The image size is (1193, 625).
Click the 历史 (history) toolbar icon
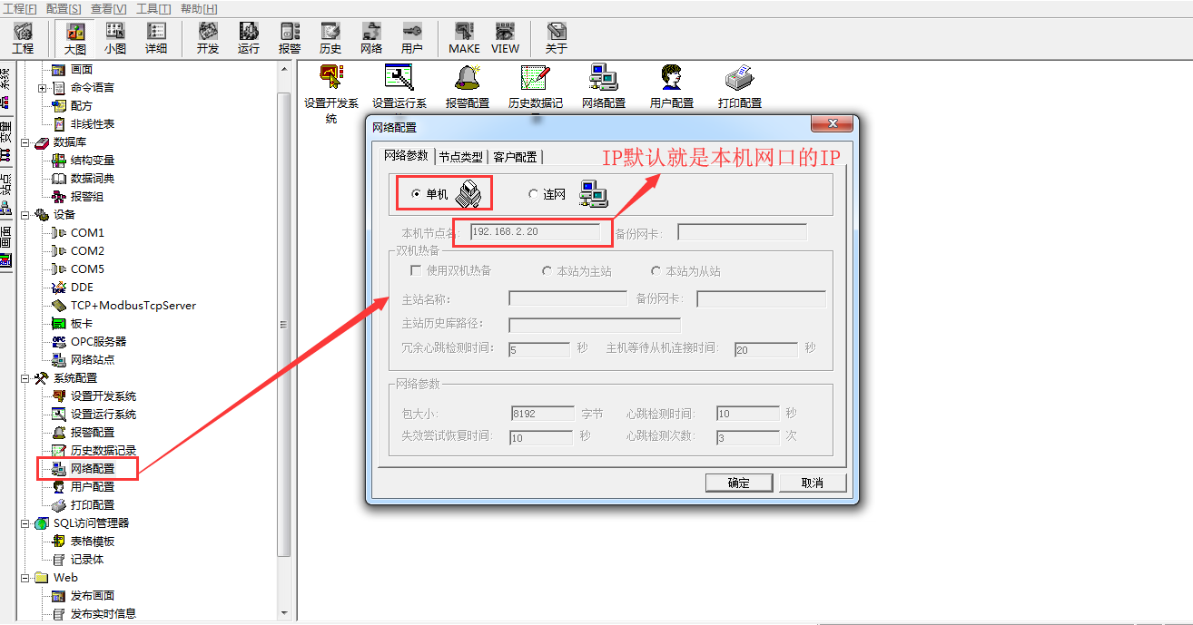[x=330, y=38]
